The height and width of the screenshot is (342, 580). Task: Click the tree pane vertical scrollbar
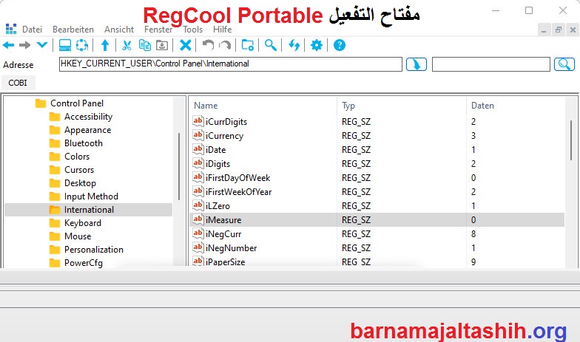point(179,166)
